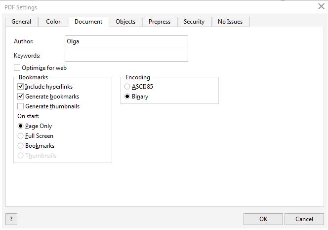The width and height of the screenshot is (328, 230).
Task: Select Full Screen on start
Action: [x=20, y=136]
